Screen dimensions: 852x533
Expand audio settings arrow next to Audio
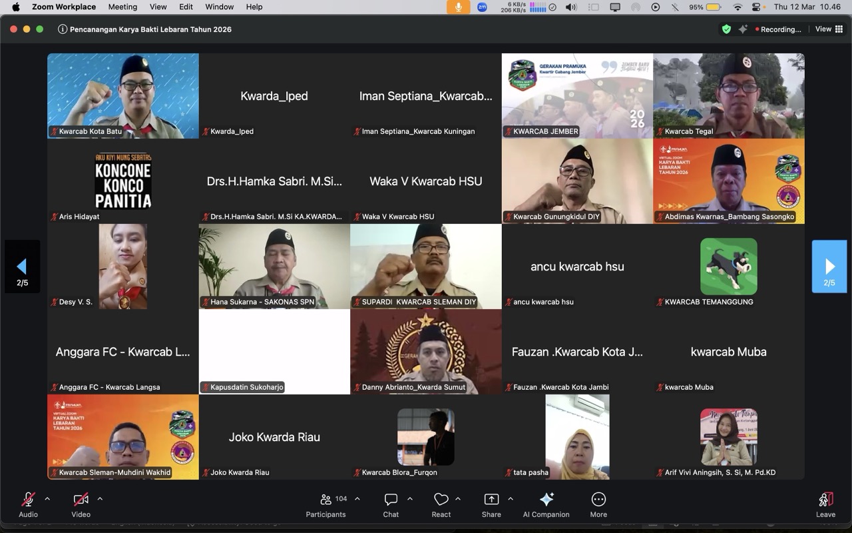47,498
